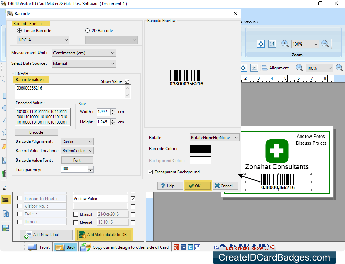Image resolution: width=345 pixels, height=264 pixels.
Task: Click the Facebook share icon
Action: [183, 247]
